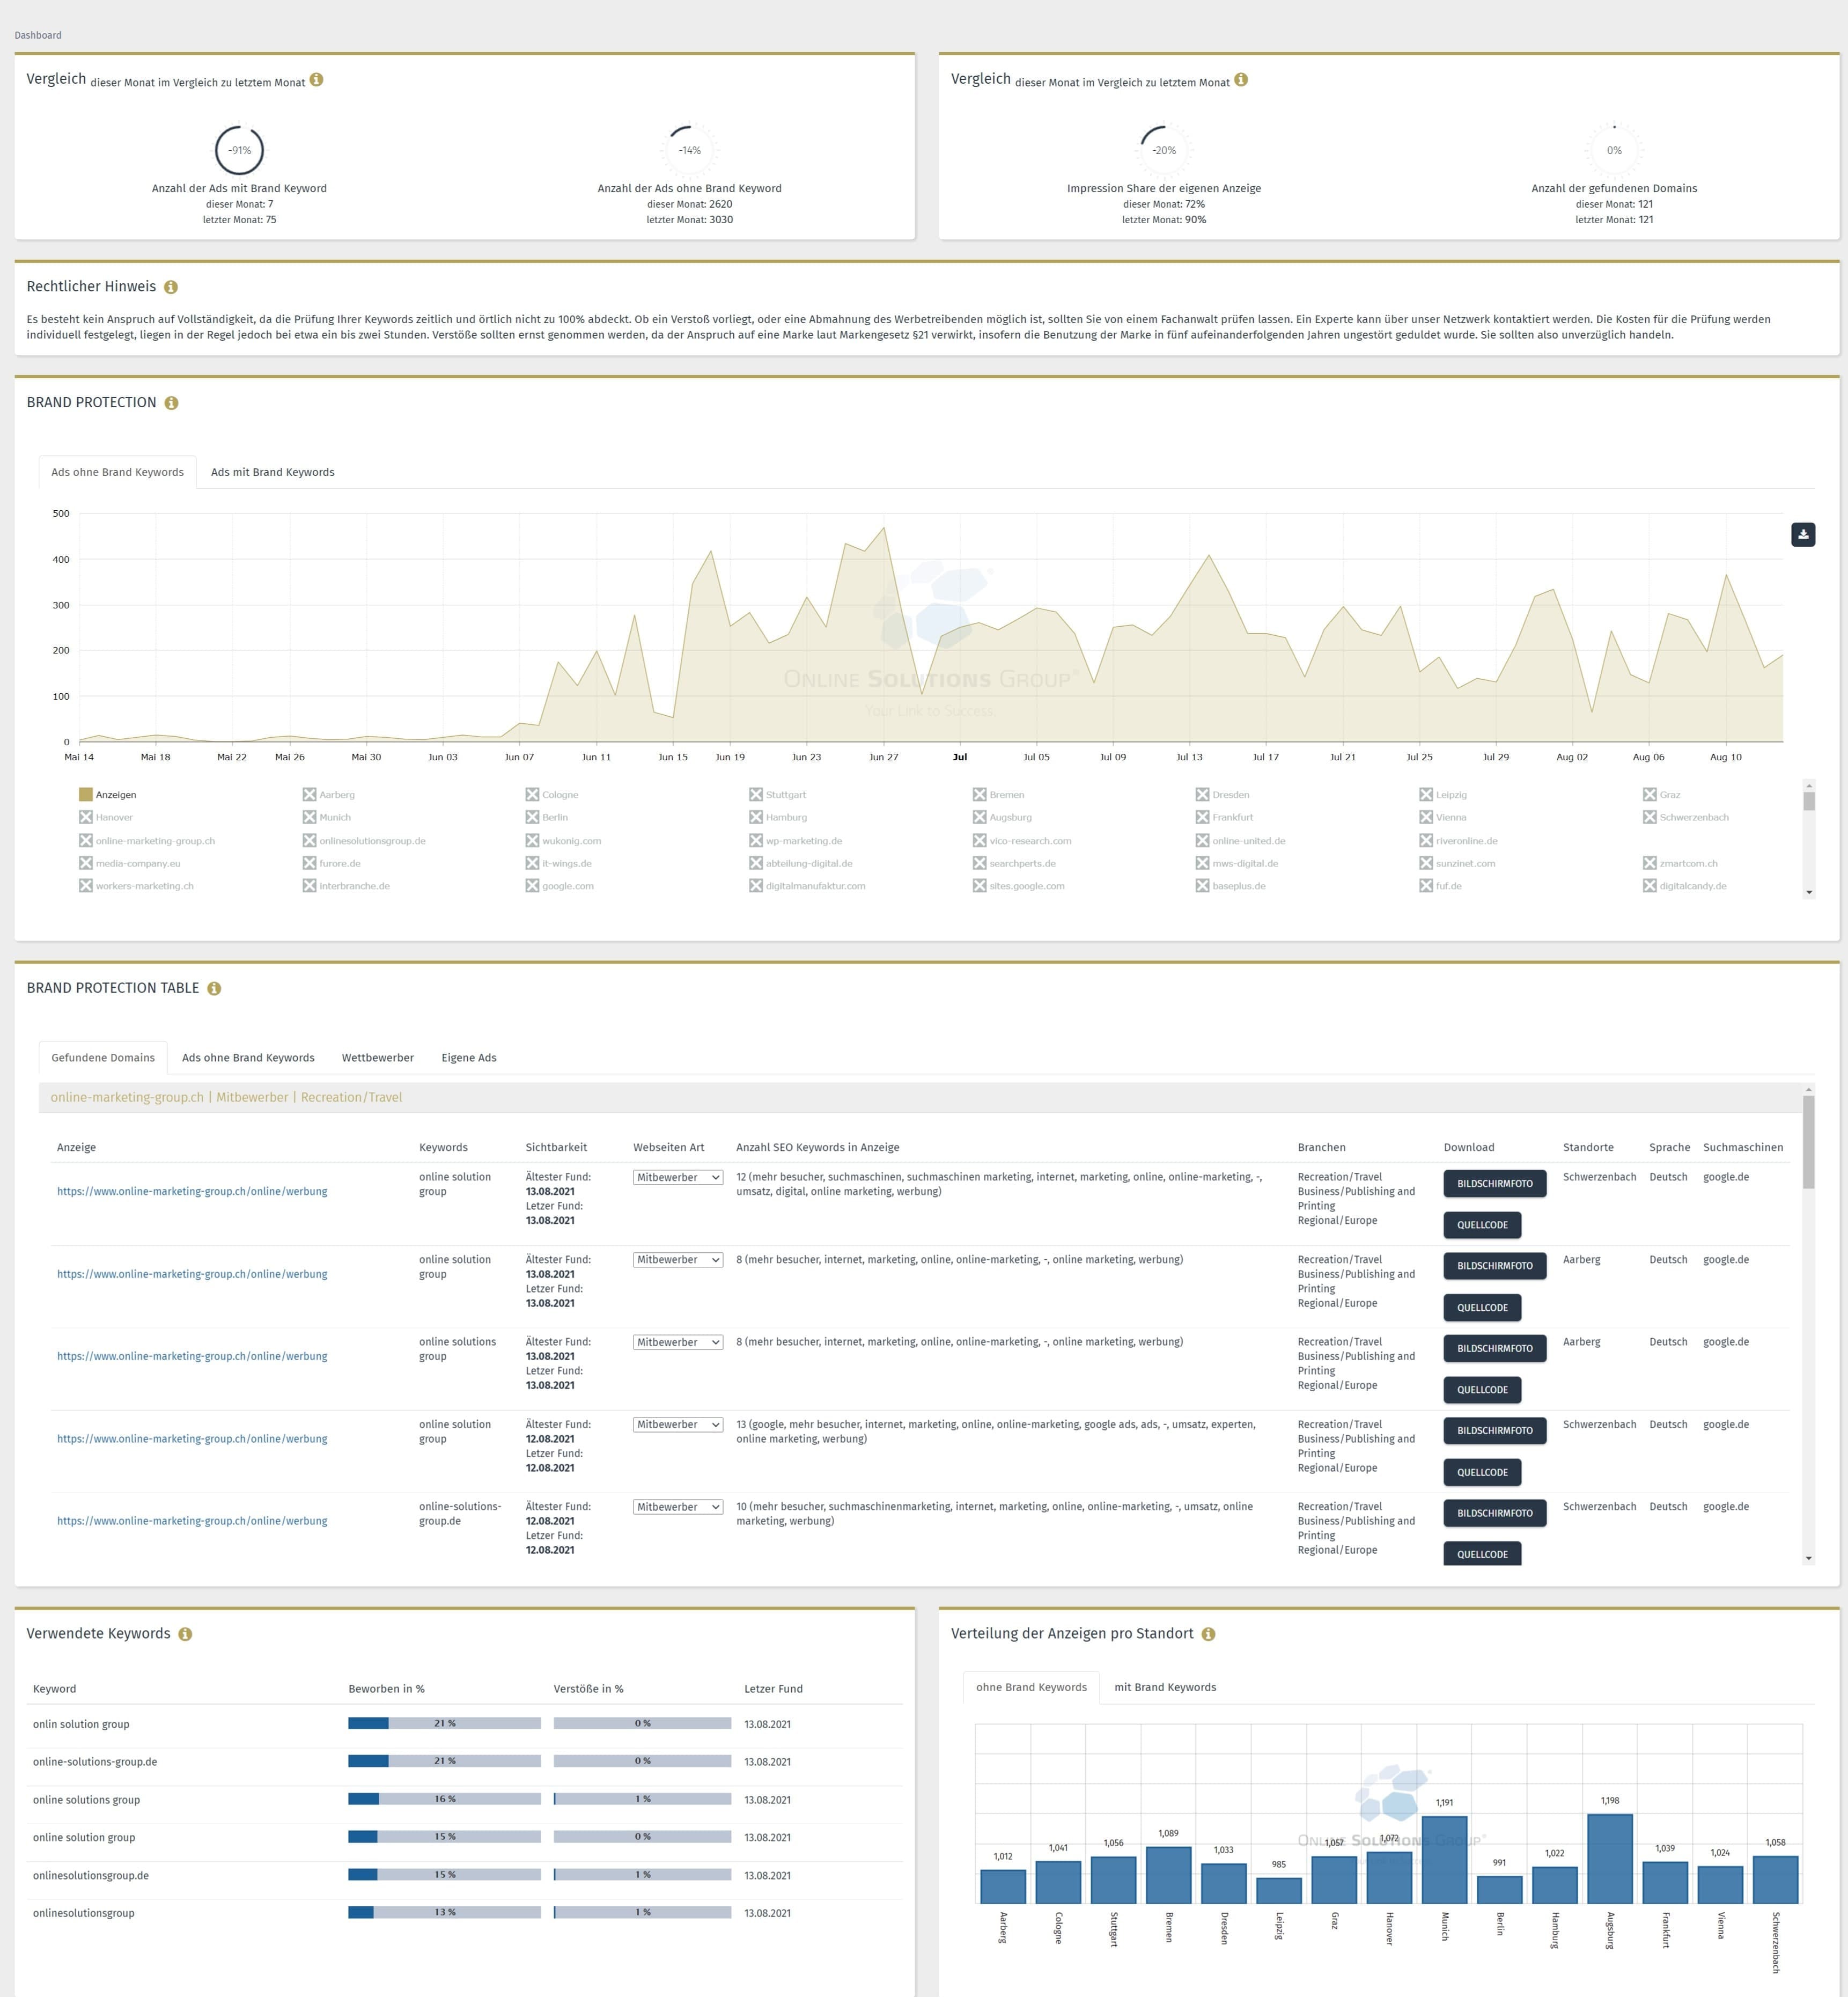
Task: Click the -14% ads without brand keyword gauge
Action: [x=690, y=150]
